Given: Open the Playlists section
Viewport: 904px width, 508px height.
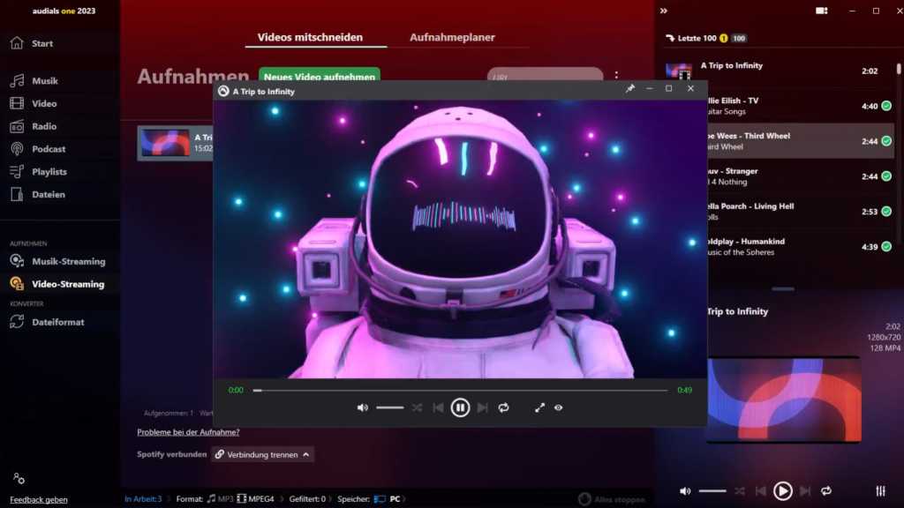Looking at the screenshot, I should pyautogui.click(x=38, y=172).
